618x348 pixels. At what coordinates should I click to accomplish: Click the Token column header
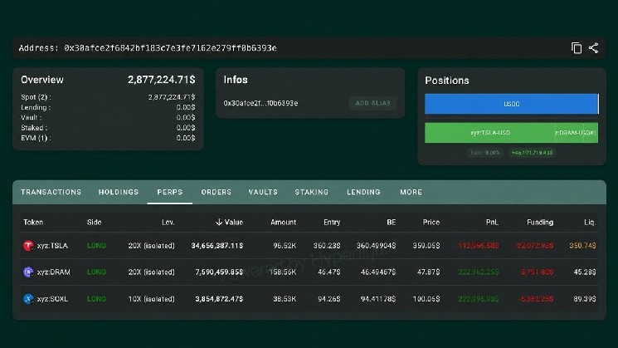click(x=33, y=222)
